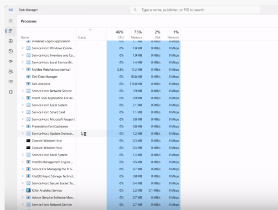Sort by the Status column header
The image size is (278, 210).
click(x=82, y=37)
